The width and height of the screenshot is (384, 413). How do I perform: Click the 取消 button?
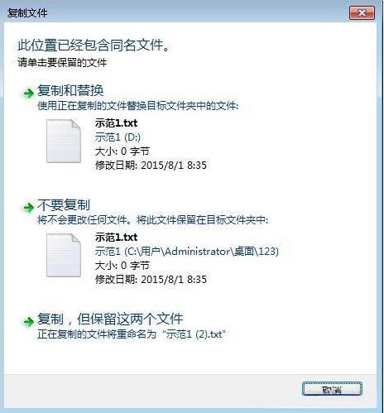332,390
